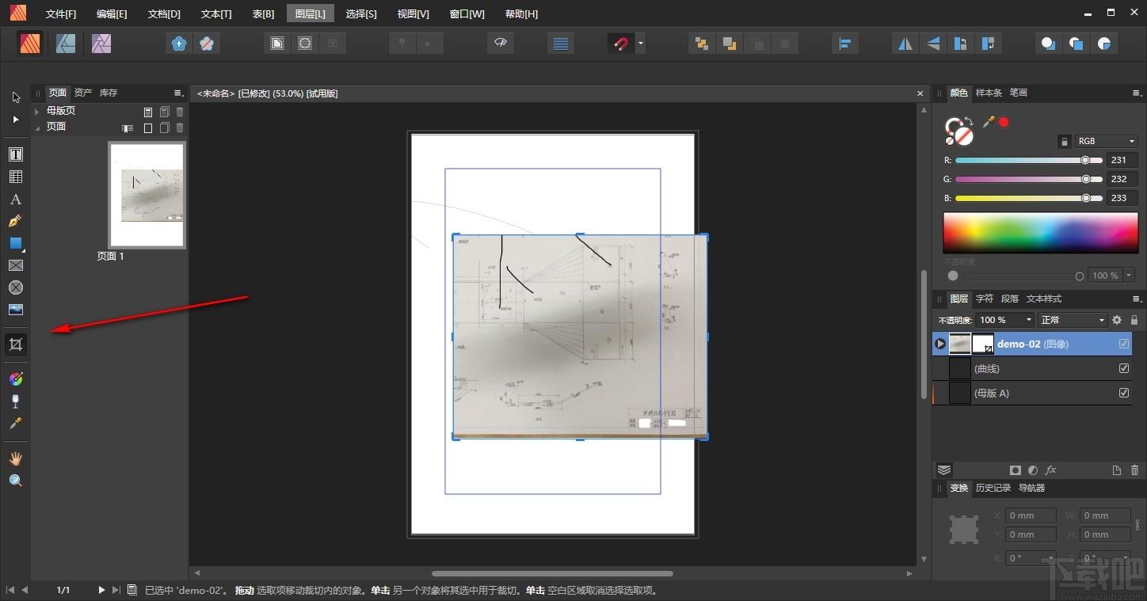The width and height of the screenshot is (1147, 601).
Task: Select the Node tool
Action: [x=16, y=120]
